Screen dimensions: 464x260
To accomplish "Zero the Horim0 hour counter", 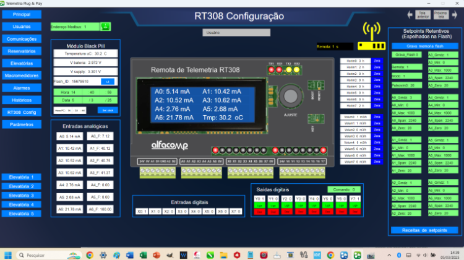I will (x=377, y=61).
